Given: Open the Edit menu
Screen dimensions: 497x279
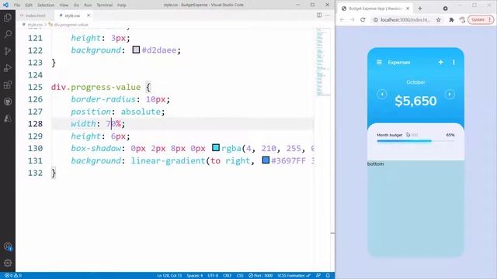Looking at the screenshot, I should click(29, 5).
